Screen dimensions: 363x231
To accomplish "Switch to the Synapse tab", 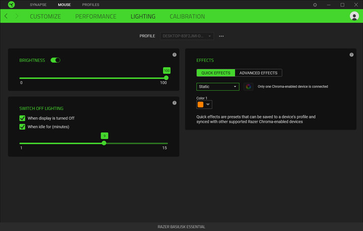I will 38,5.
